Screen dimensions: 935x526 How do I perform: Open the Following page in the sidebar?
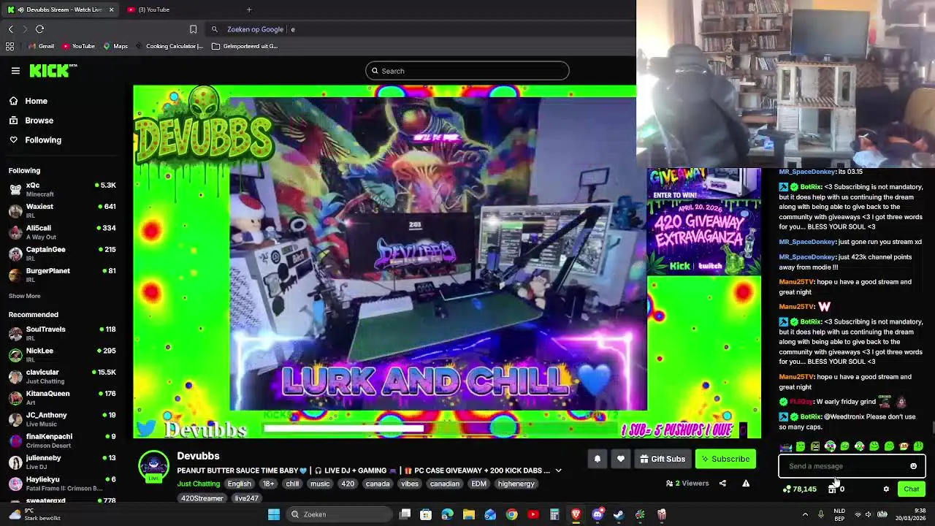[x=43, y=140]
